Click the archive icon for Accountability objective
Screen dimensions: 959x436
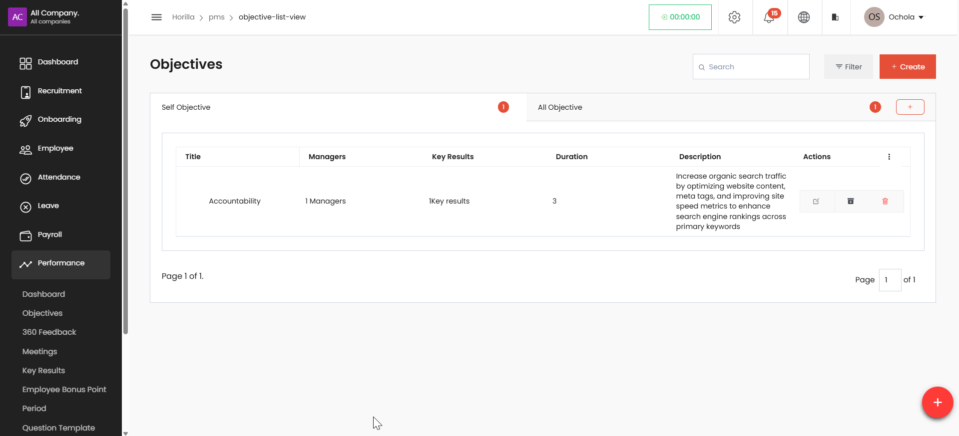(x=851, y=201)
